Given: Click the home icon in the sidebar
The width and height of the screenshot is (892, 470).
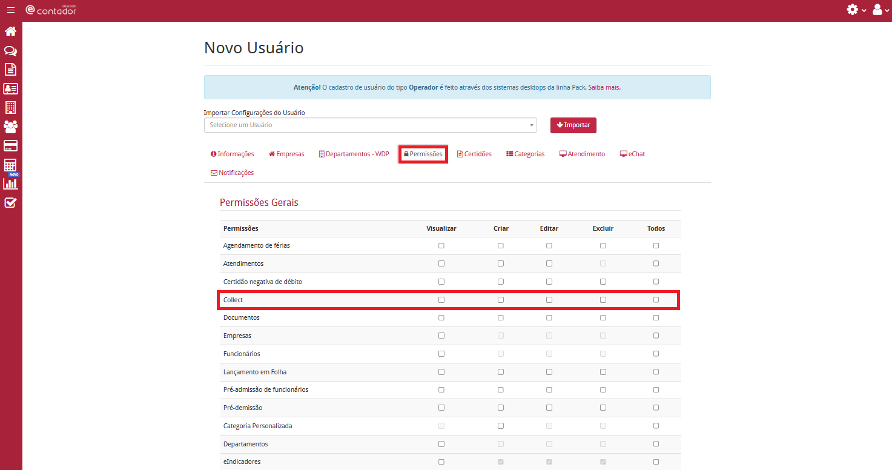Looking at the screenshot, I should (10, 31).
